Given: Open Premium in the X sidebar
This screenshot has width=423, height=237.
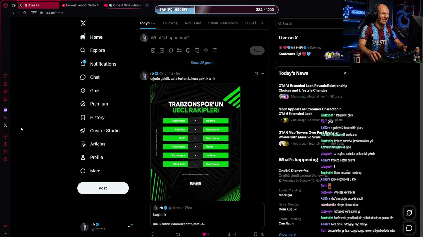Looking at the screenshot, I should tap(94, 104).
